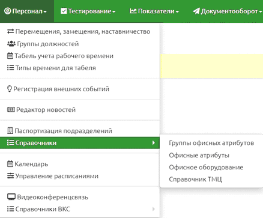The width and height of the screenshot is (263, 218).
Task: Open Группы должностей
Action: [80, 44]
